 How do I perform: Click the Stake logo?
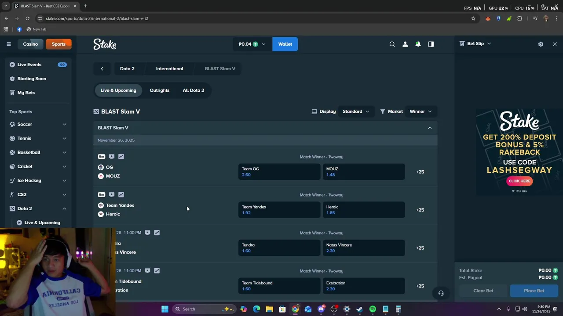(105, 44)
